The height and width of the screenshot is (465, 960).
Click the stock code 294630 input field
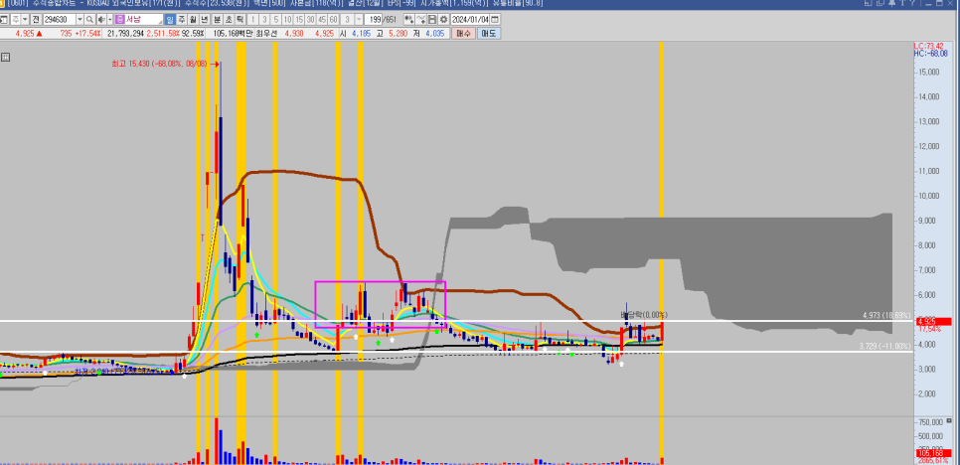60,20
